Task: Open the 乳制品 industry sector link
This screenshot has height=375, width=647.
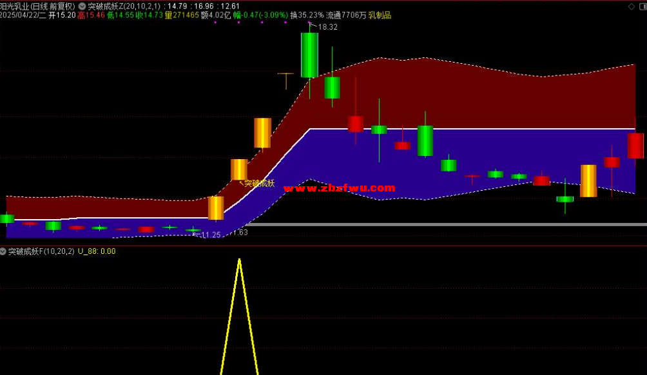Action: tap(380, 15)
